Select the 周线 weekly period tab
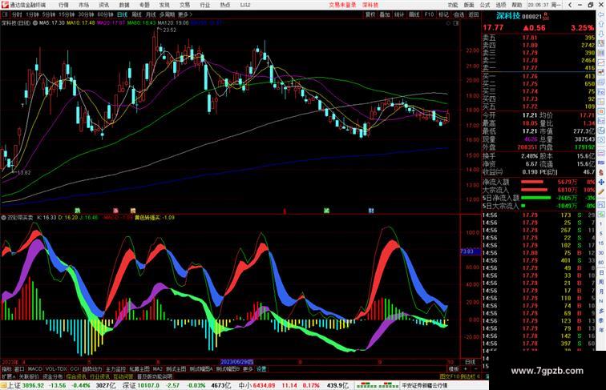 coord(137,14)
